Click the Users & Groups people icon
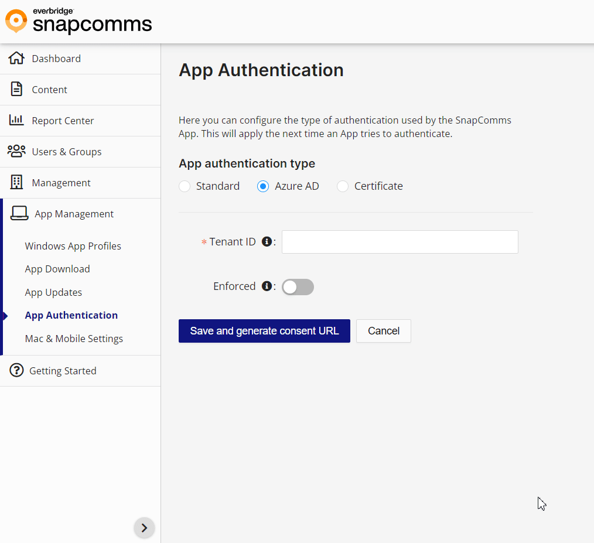Viewport: 594px width, 543px height. pyautogui.click(x=16, y=151)
